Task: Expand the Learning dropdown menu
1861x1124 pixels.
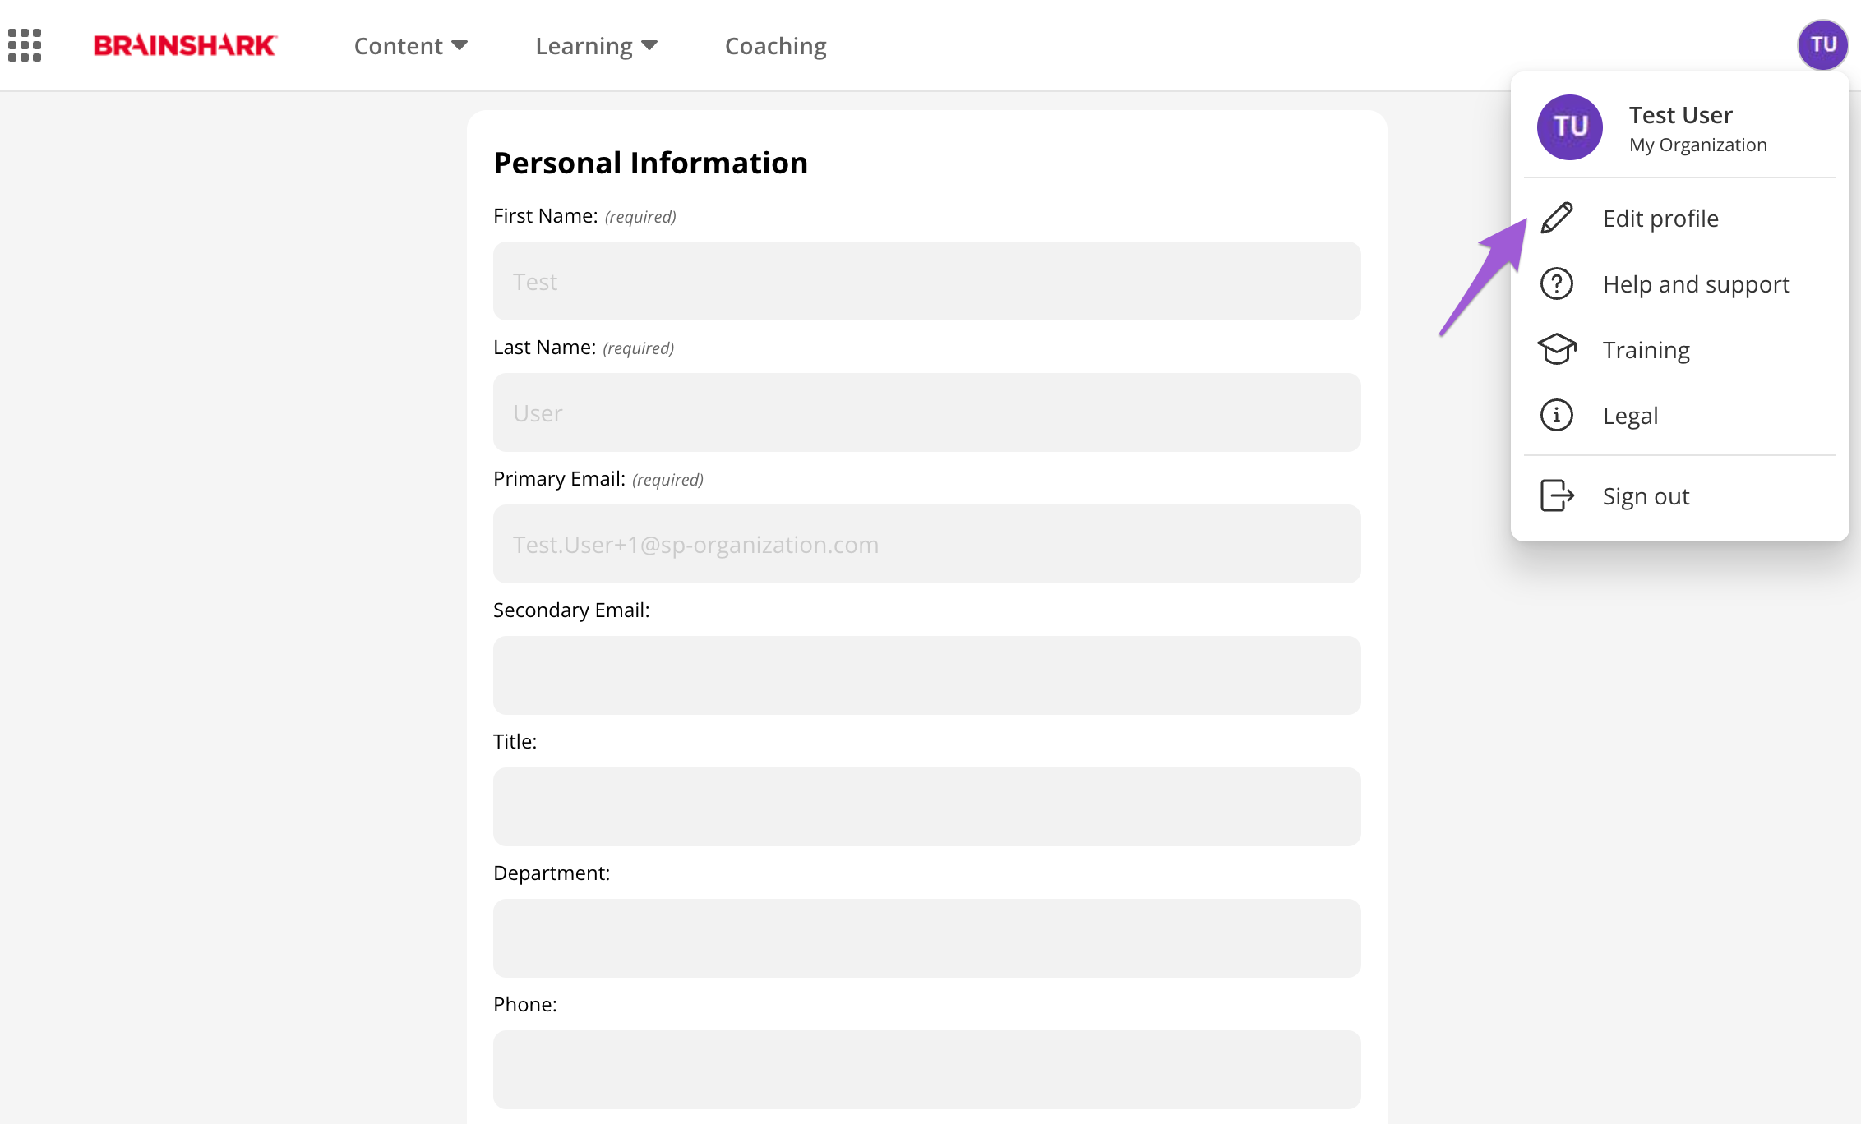Action: [x=596, y=46]
